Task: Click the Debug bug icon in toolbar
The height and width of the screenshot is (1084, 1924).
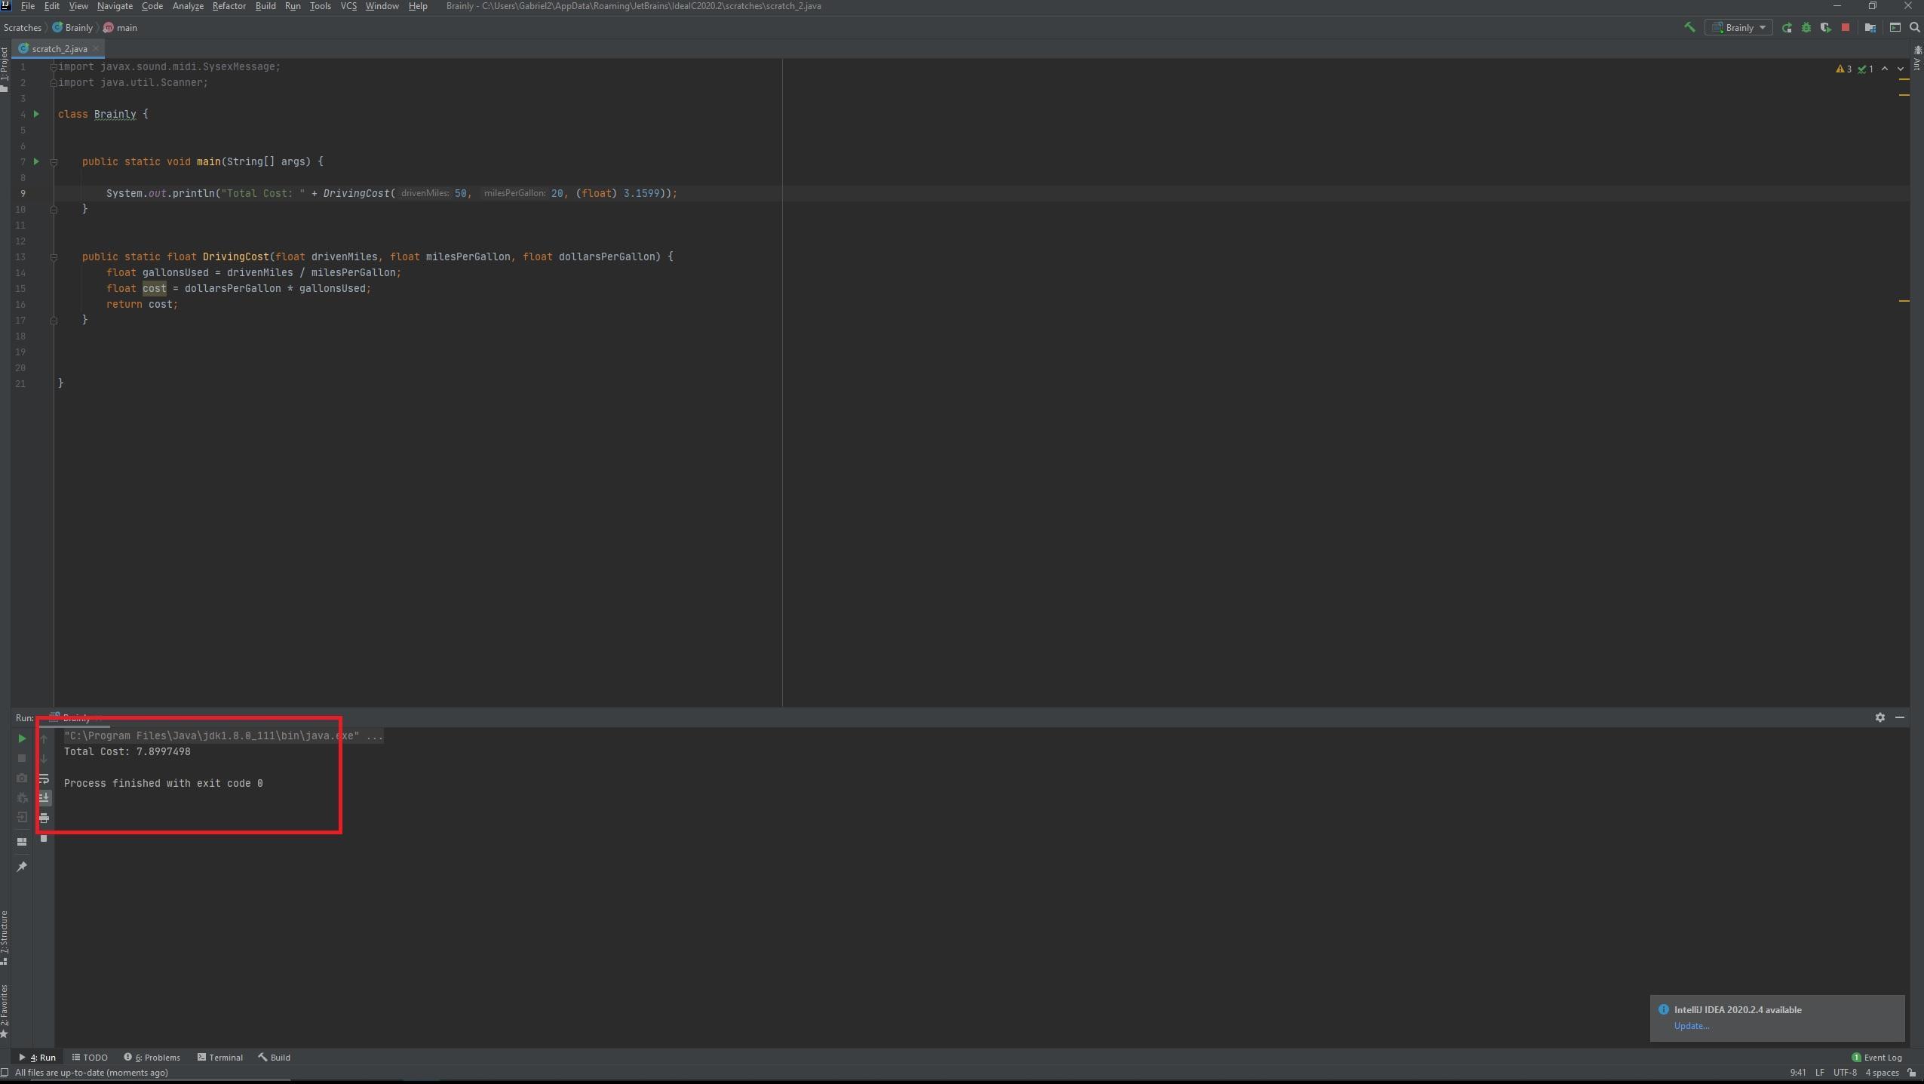Action: pos(1806,27)
